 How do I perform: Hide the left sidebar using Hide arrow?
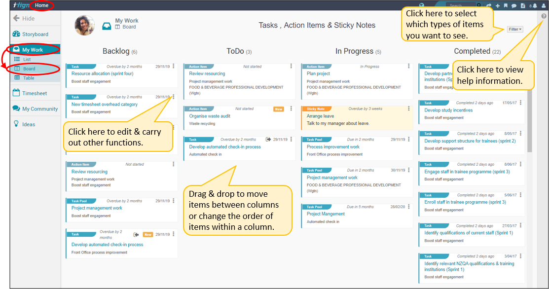24,18
